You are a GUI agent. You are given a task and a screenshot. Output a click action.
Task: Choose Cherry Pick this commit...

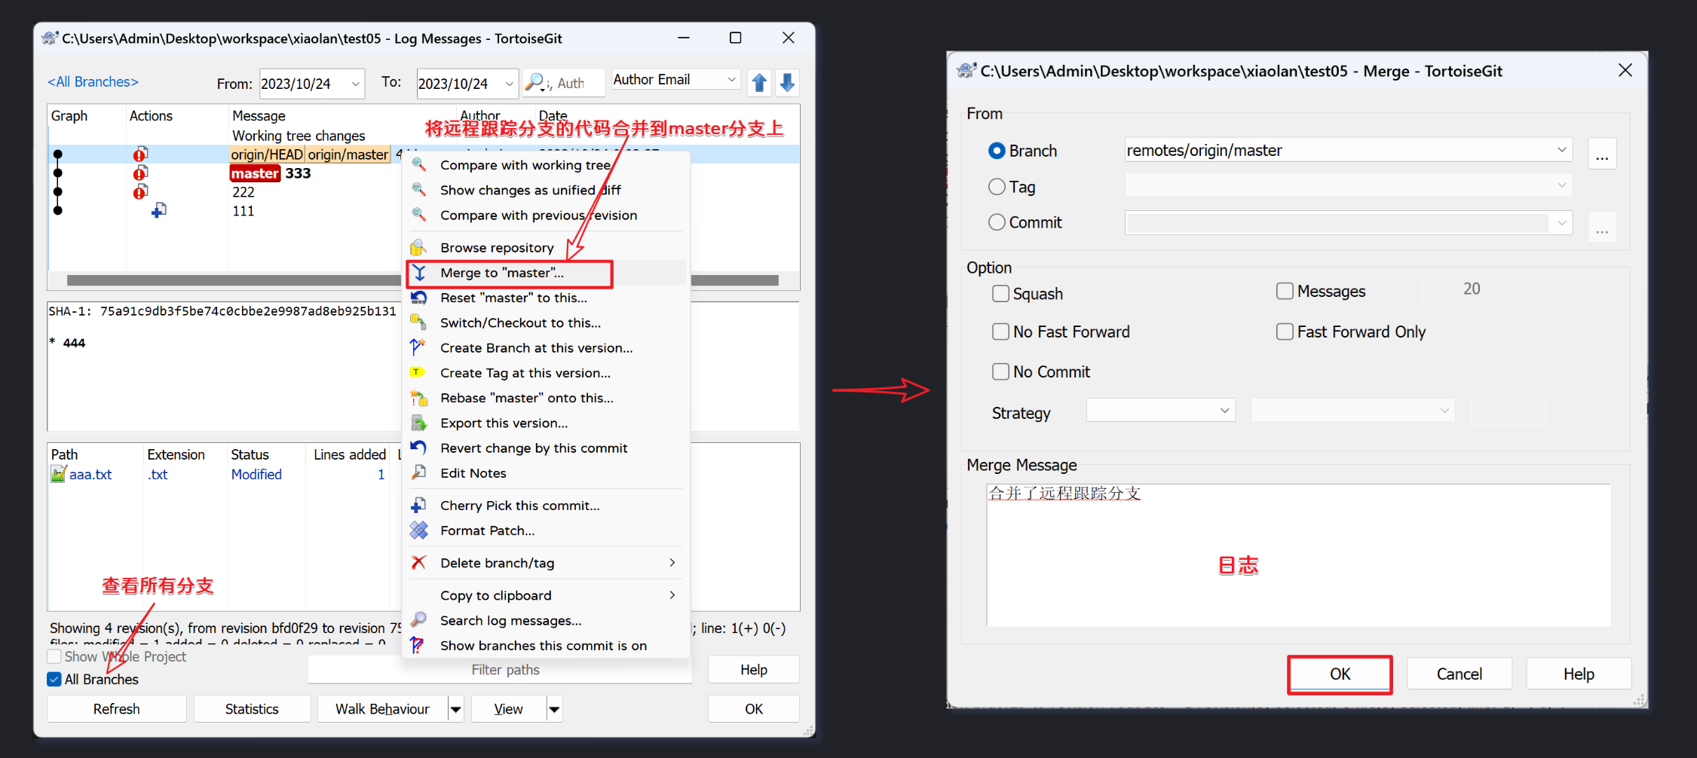point(547,506)
